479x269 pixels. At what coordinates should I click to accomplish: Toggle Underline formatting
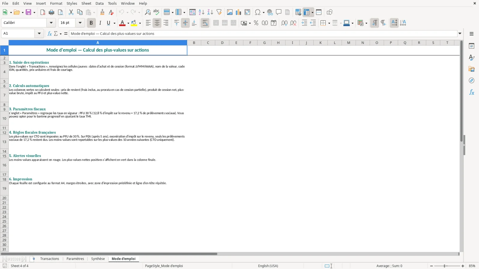[x=108, y=23]
